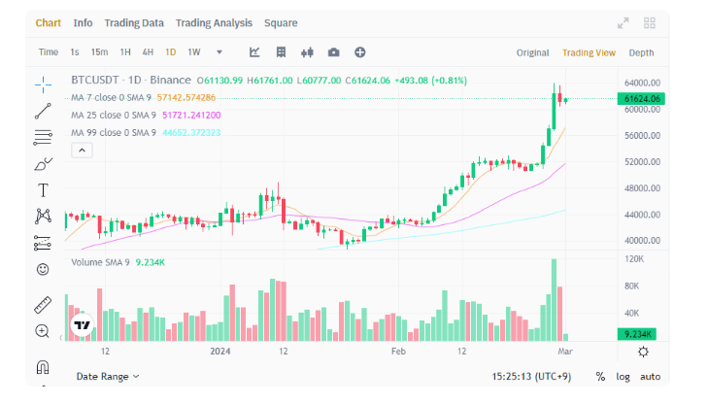Click the 51721.241200 MA value
The width and height of the screenshot is (708, 404).
(x=191, y=116)
